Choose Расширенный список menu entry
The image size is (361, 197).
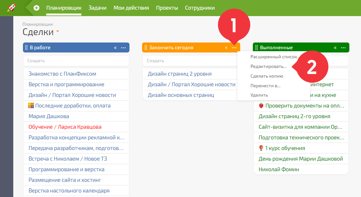(274, 57)
